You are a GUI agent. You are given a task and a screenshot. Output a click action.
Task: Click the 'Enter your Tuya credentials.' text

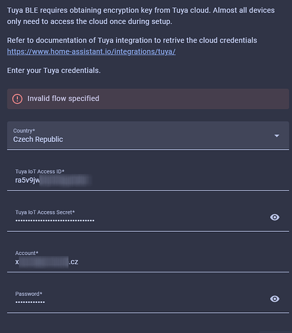pos(54,71)
